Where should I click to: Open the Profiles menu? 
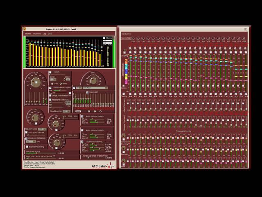tap(28, 34)
